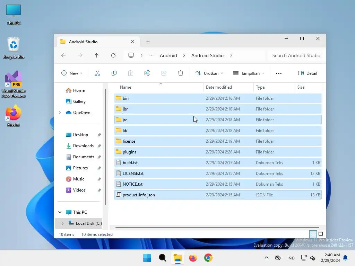
Task: Expand the OneDrive tree node
Action: 60,113
